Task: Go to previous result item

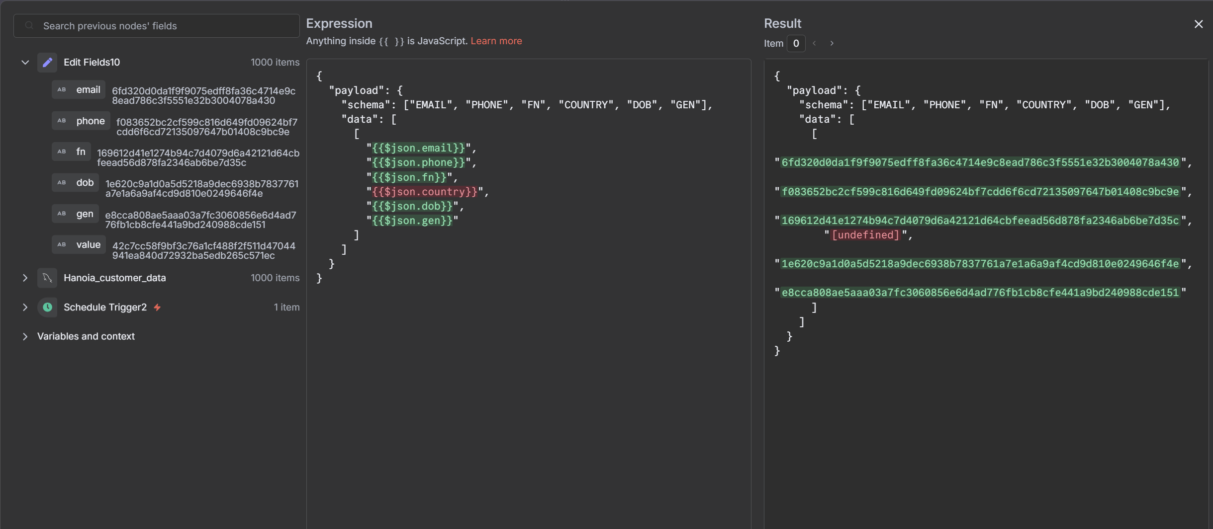Action: (814, 44)
